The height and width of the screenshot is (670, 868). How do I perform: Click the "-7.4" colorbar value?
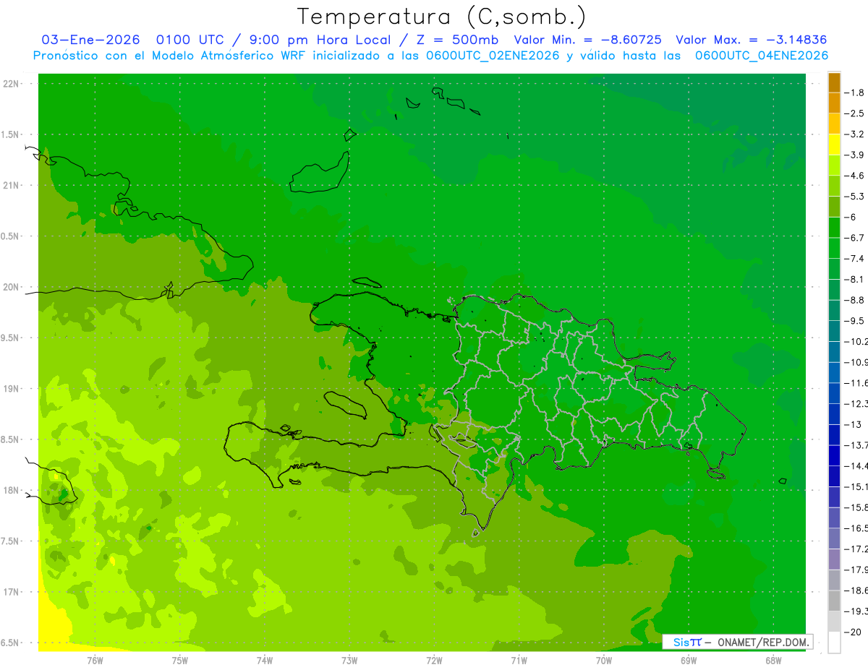(x=855, y=259)
